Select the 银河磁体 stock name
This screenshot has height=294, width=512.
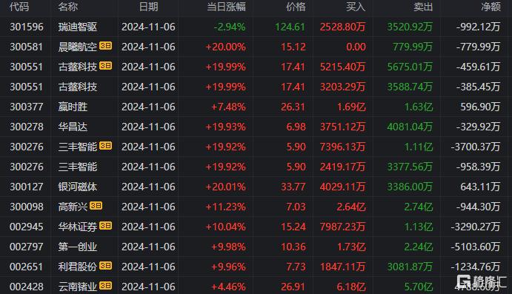78,187
